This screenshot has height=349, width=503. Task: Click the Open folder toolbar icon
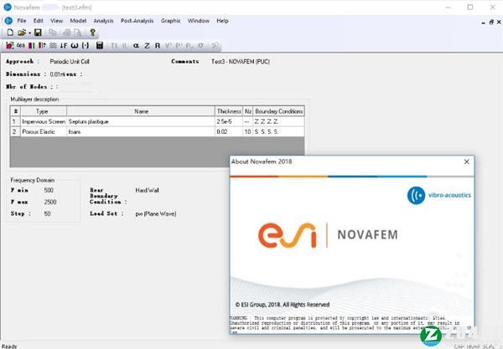(x=22, y=33)
